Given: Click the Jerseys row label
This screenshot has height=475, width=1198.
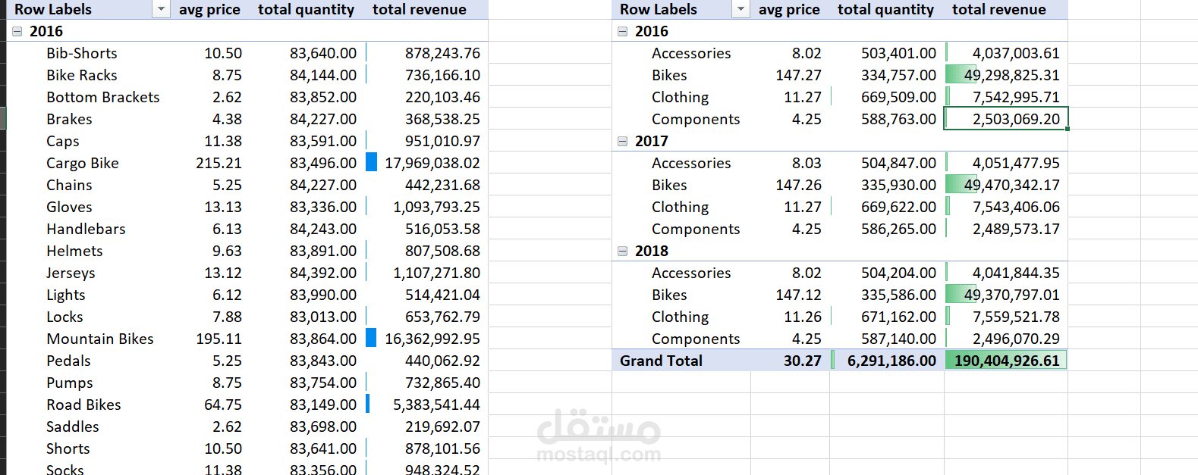Looking at the screenshot, I should (71, 273).
